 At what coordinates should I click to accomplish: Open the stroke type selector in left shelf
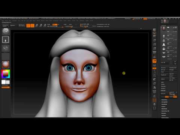click(6, 40)
